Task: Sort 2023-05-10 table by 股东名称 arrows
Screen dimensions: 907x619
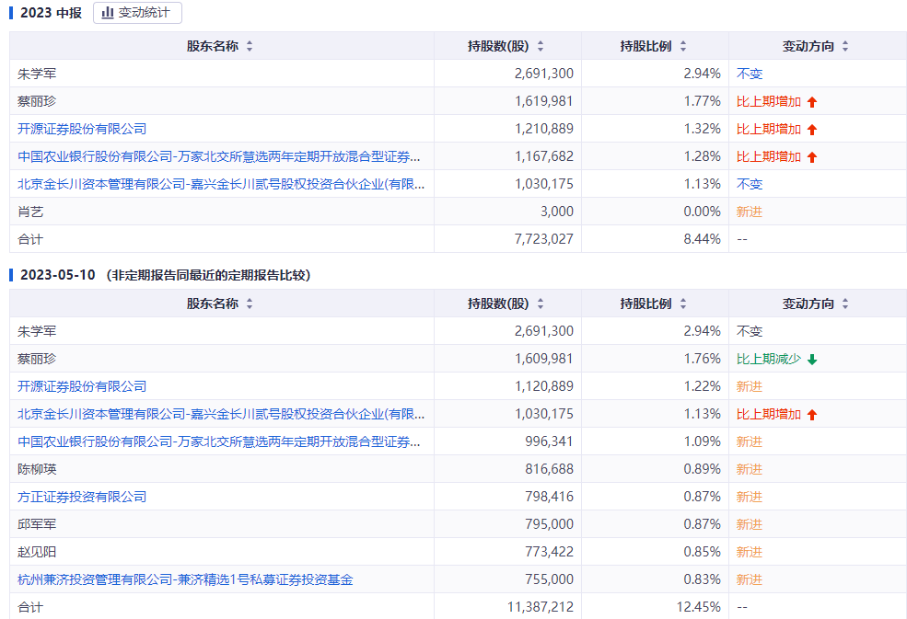Action: coord(250,304)
